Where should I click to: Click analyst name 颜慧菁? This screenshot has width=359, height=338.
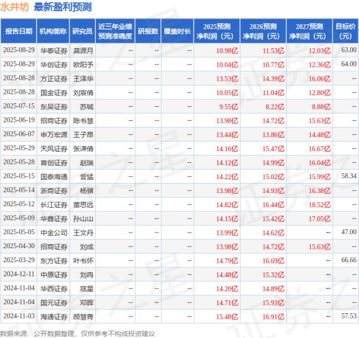83,317
